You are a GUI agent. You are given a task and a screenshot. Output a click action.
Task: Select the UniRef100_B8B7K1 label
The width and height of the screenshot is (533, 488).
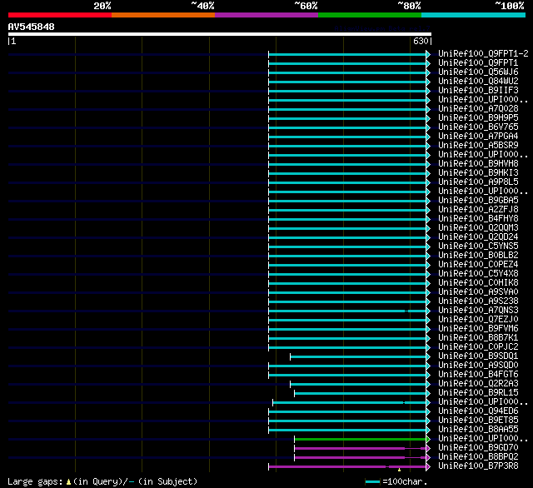point(478,338)
